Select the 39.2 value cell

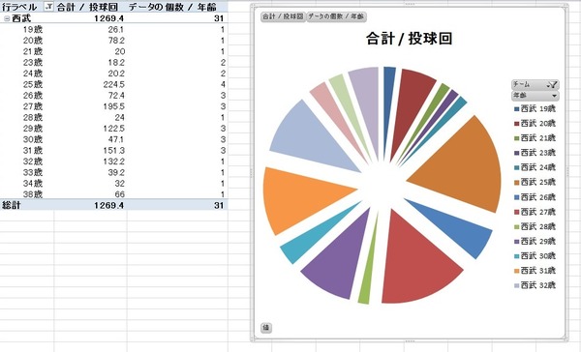(116, 172)
